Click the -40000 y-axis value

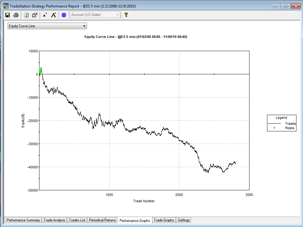click(x=33, y=167)
